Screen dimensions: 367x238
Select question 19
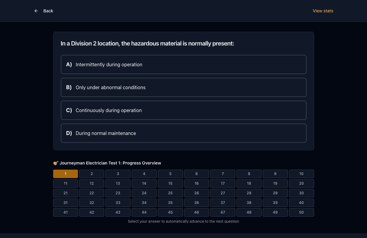click(x=275, y=183)
